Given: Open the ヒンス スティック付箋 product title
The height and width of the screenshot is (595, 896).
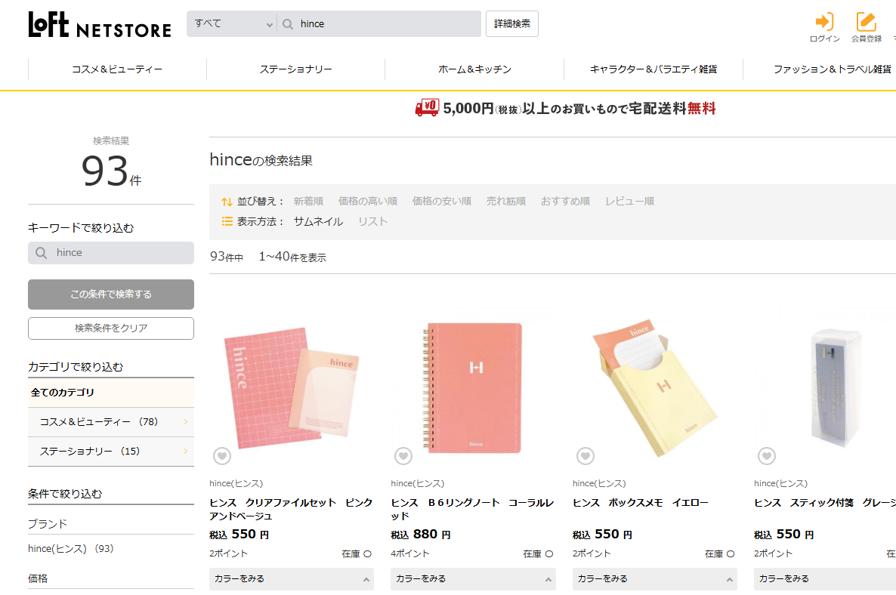Looking at the screenshot, I should point(824,503).
